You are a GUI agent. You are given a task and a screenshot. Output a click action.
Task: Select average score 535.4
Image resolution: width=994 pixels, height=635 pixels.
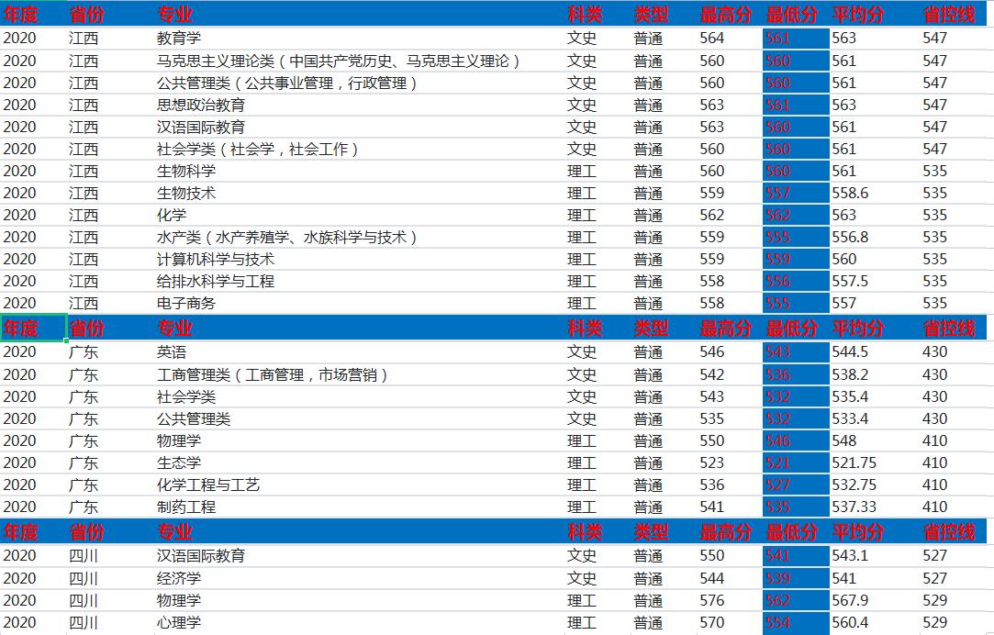point(850,396)
